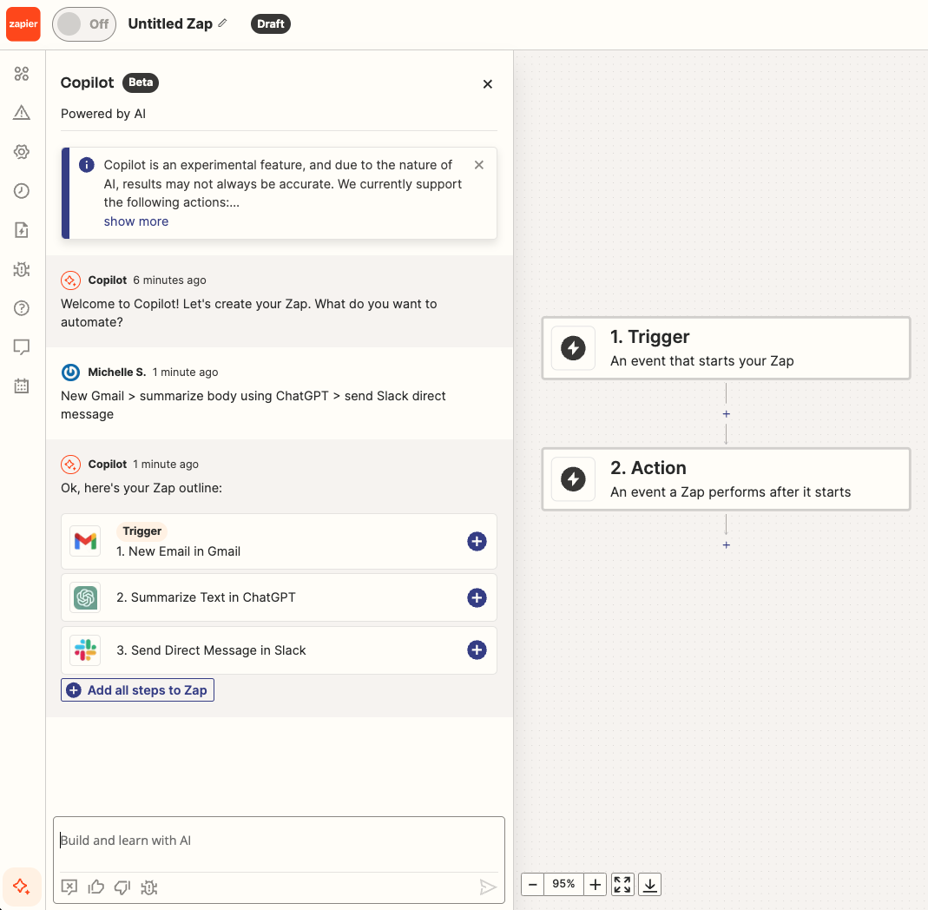Click the thumbs down feedback icon
This screenshot has height=910, width=928.
coord(122,887)
